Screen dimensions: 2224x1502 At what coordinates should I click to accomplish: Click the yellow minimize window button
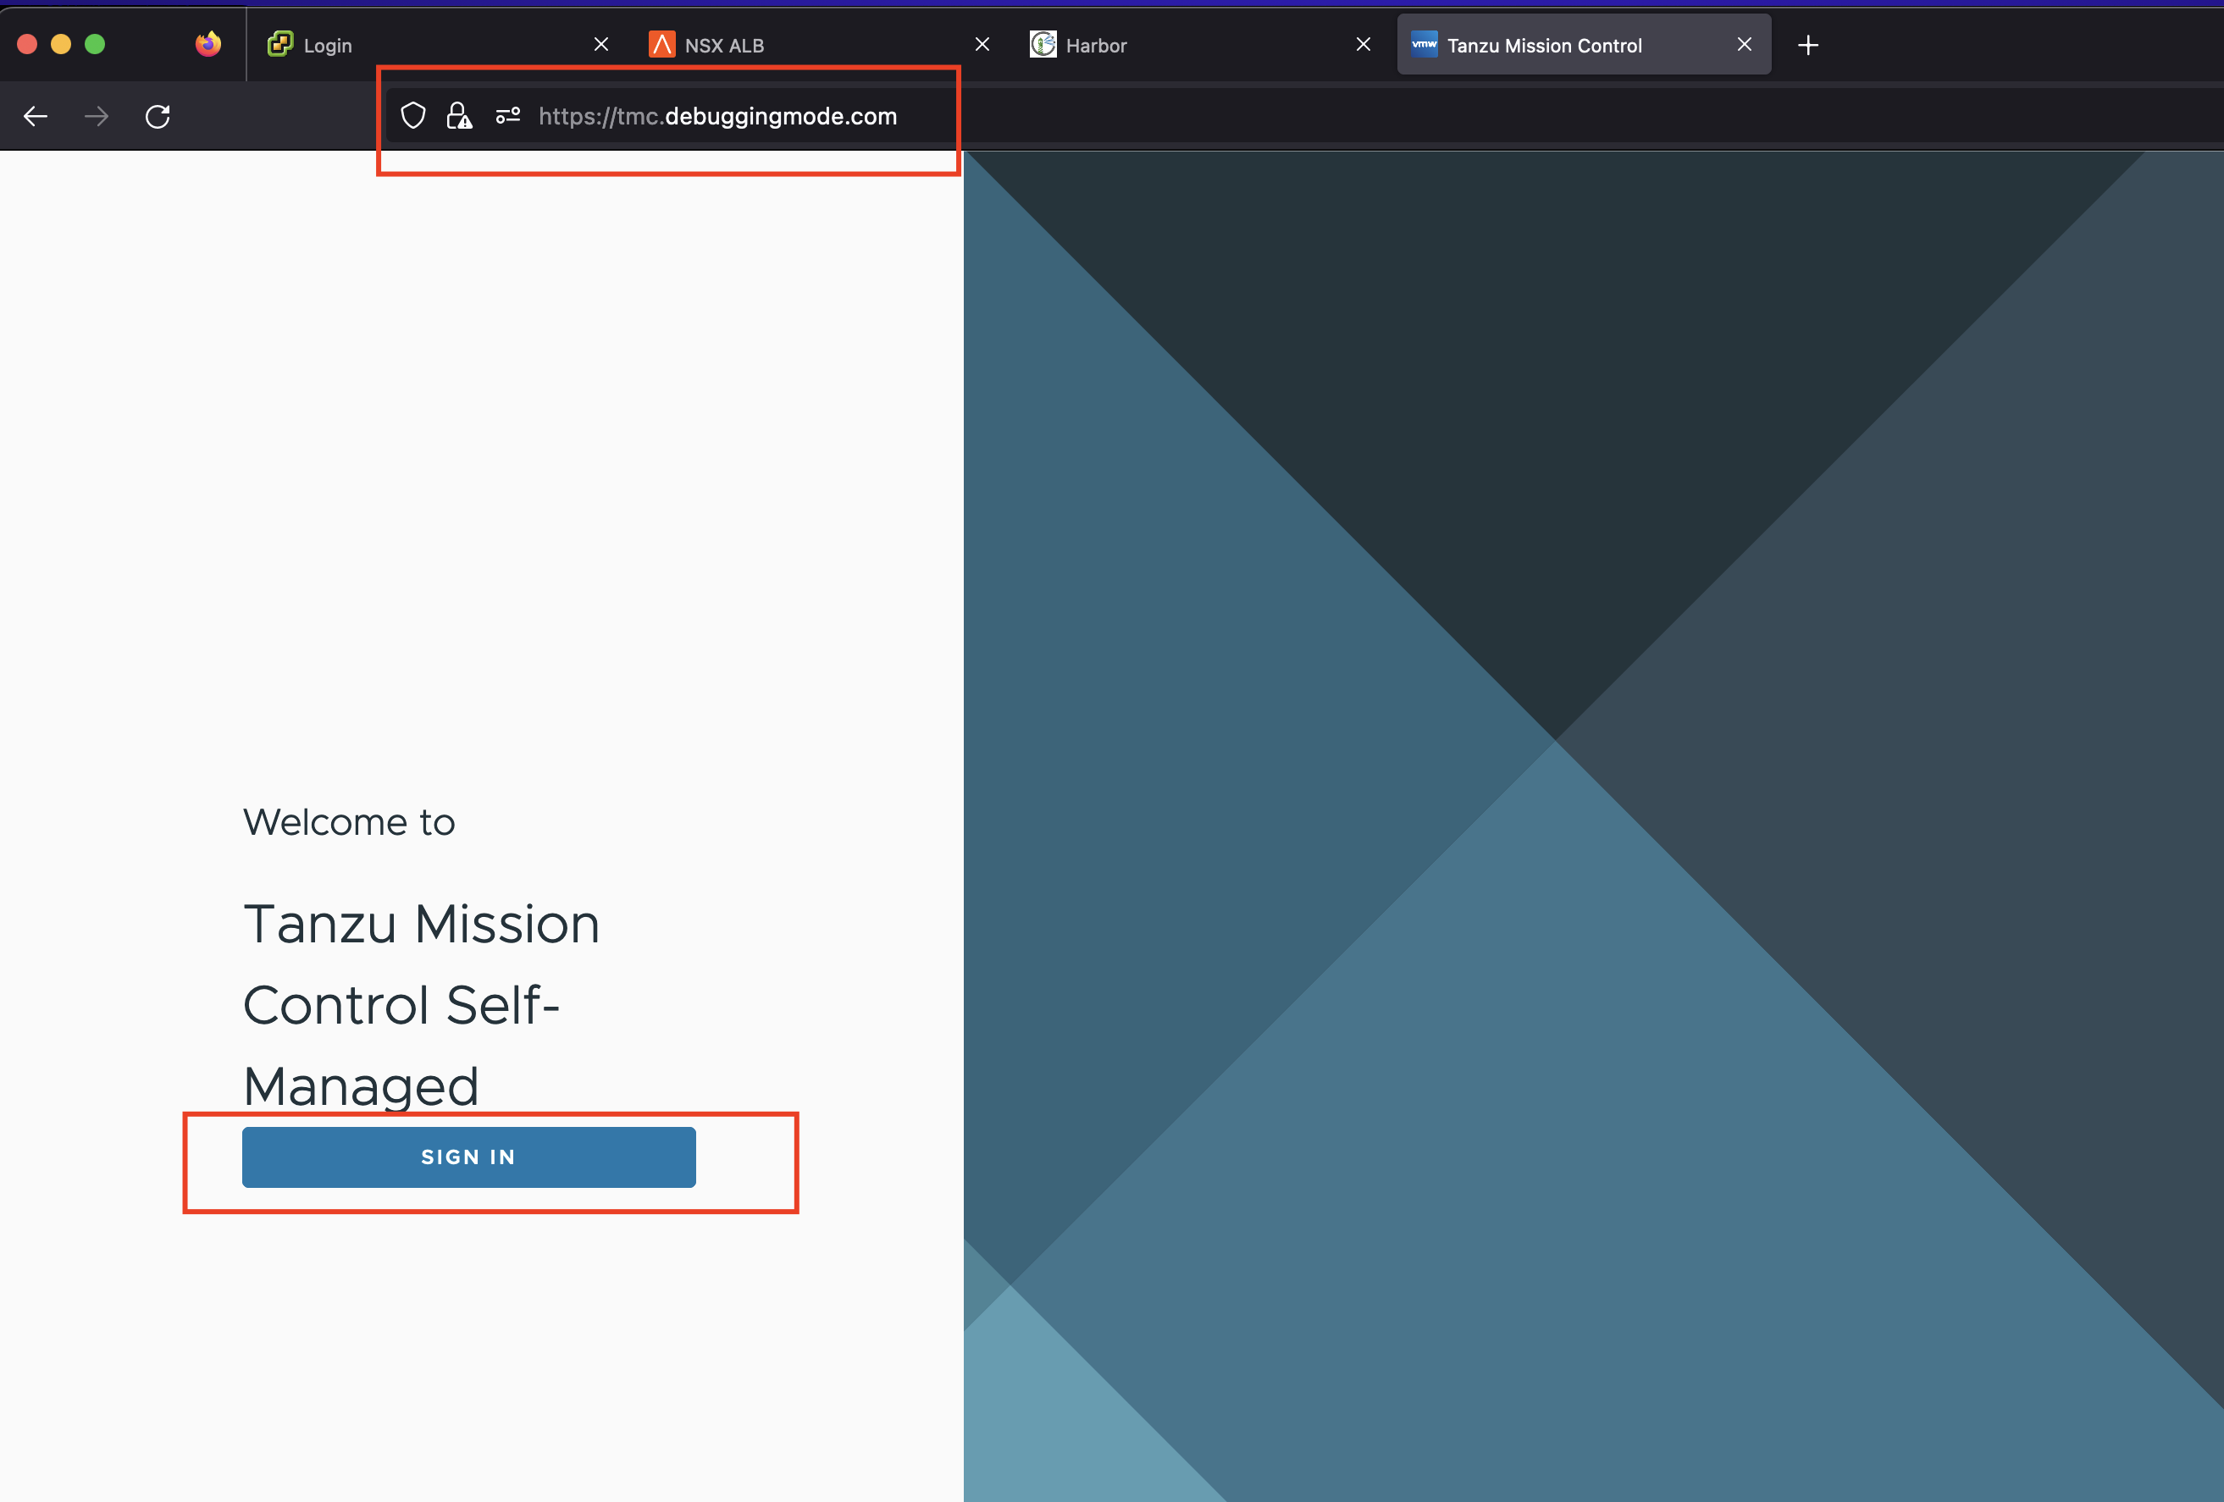tap(60, 44)
